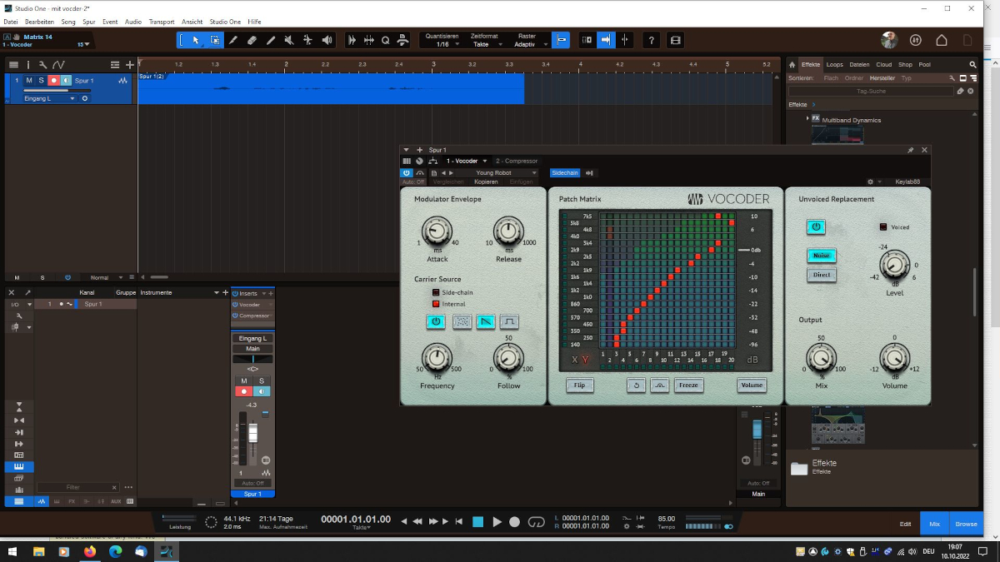Open plugin window gear settings

(870, 181)
